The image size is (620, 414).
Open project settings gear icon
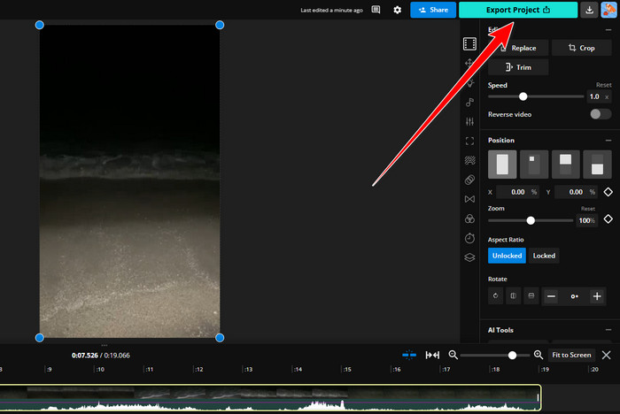point(398,10)
